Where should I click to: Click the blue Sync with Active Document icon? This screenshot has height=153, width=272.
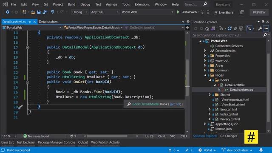(x=229, y=28)
